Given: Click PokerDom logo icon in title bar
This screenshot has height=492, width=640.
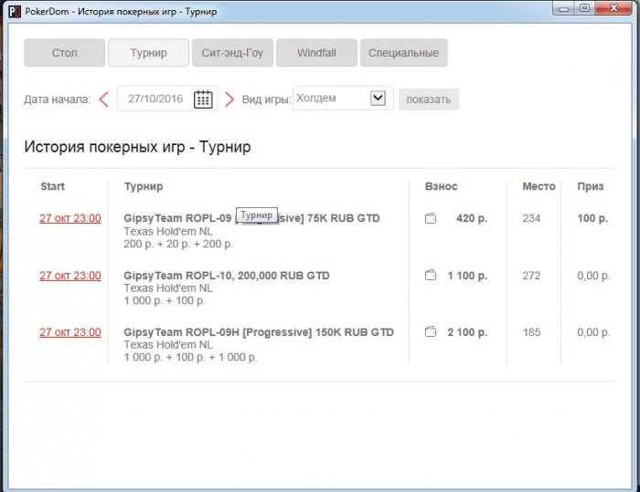Looking at the screenshot, I should 15,12.
